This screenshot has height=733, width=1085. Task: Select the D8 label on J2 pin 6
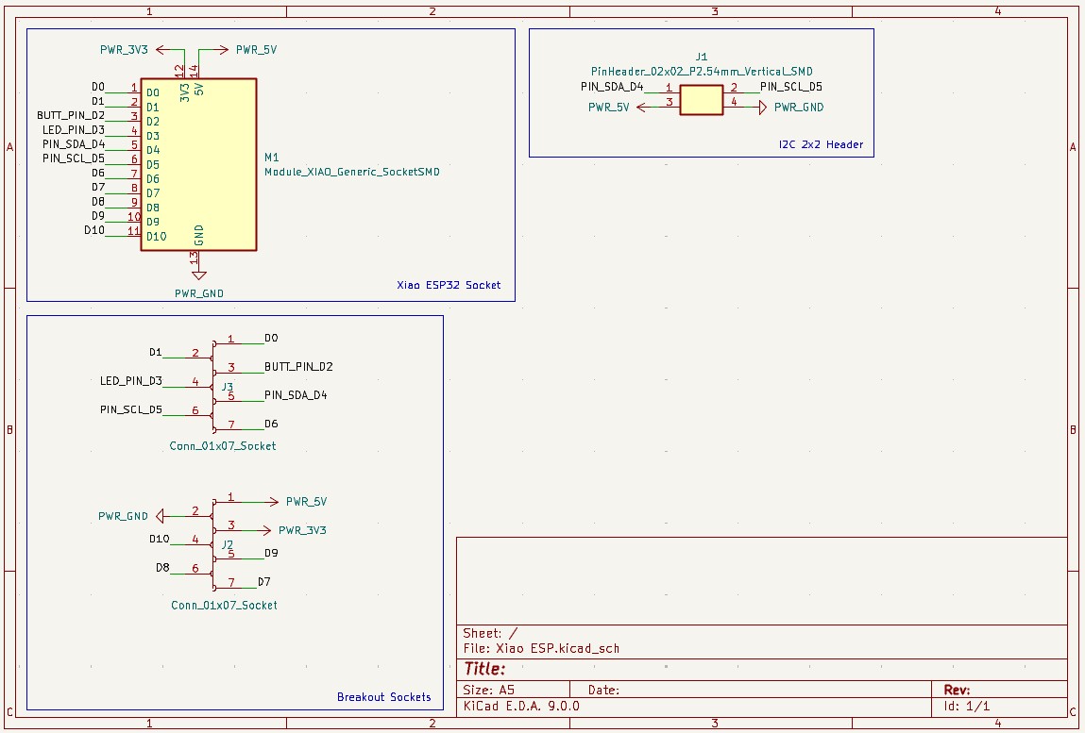tap(161, 568)
